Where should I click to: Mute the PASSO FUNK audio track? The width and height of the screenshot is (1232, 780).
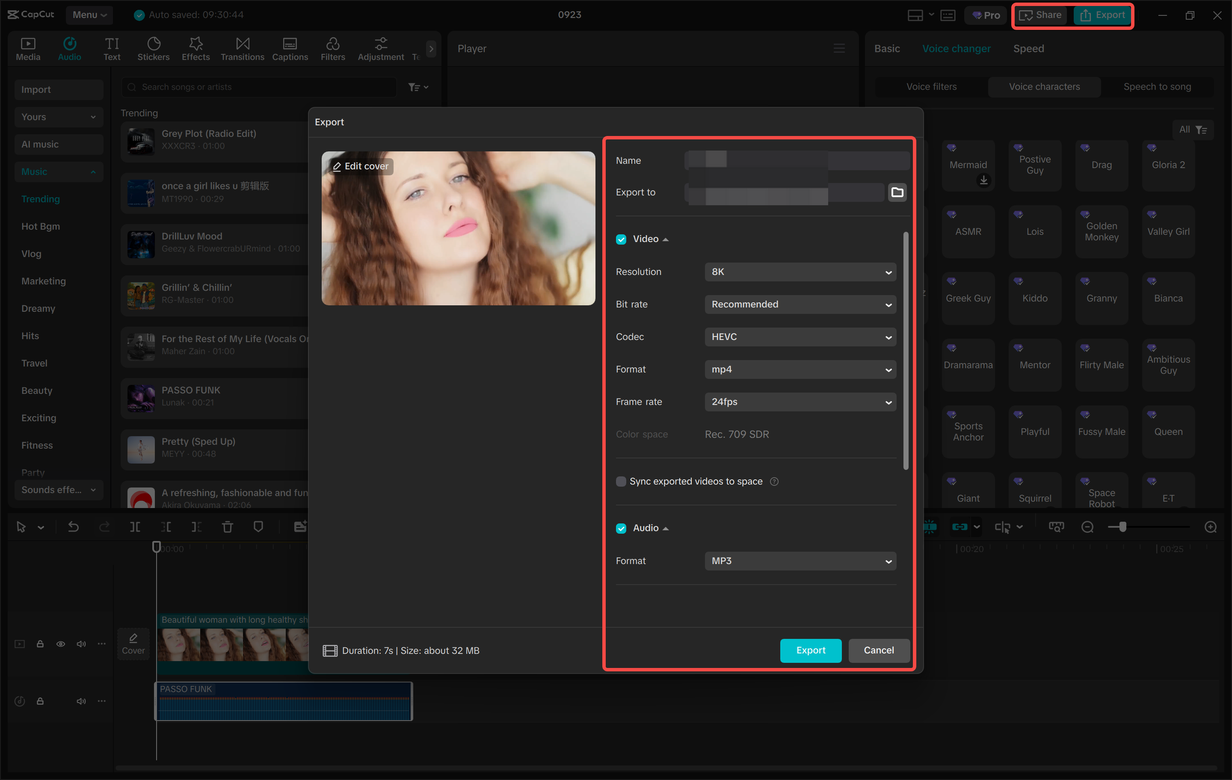81,701
